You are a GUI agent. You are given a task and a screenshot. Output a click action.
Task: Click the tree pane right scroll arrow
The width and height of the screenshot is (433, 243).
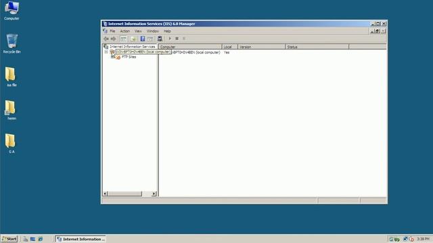(x=154, y=194)
